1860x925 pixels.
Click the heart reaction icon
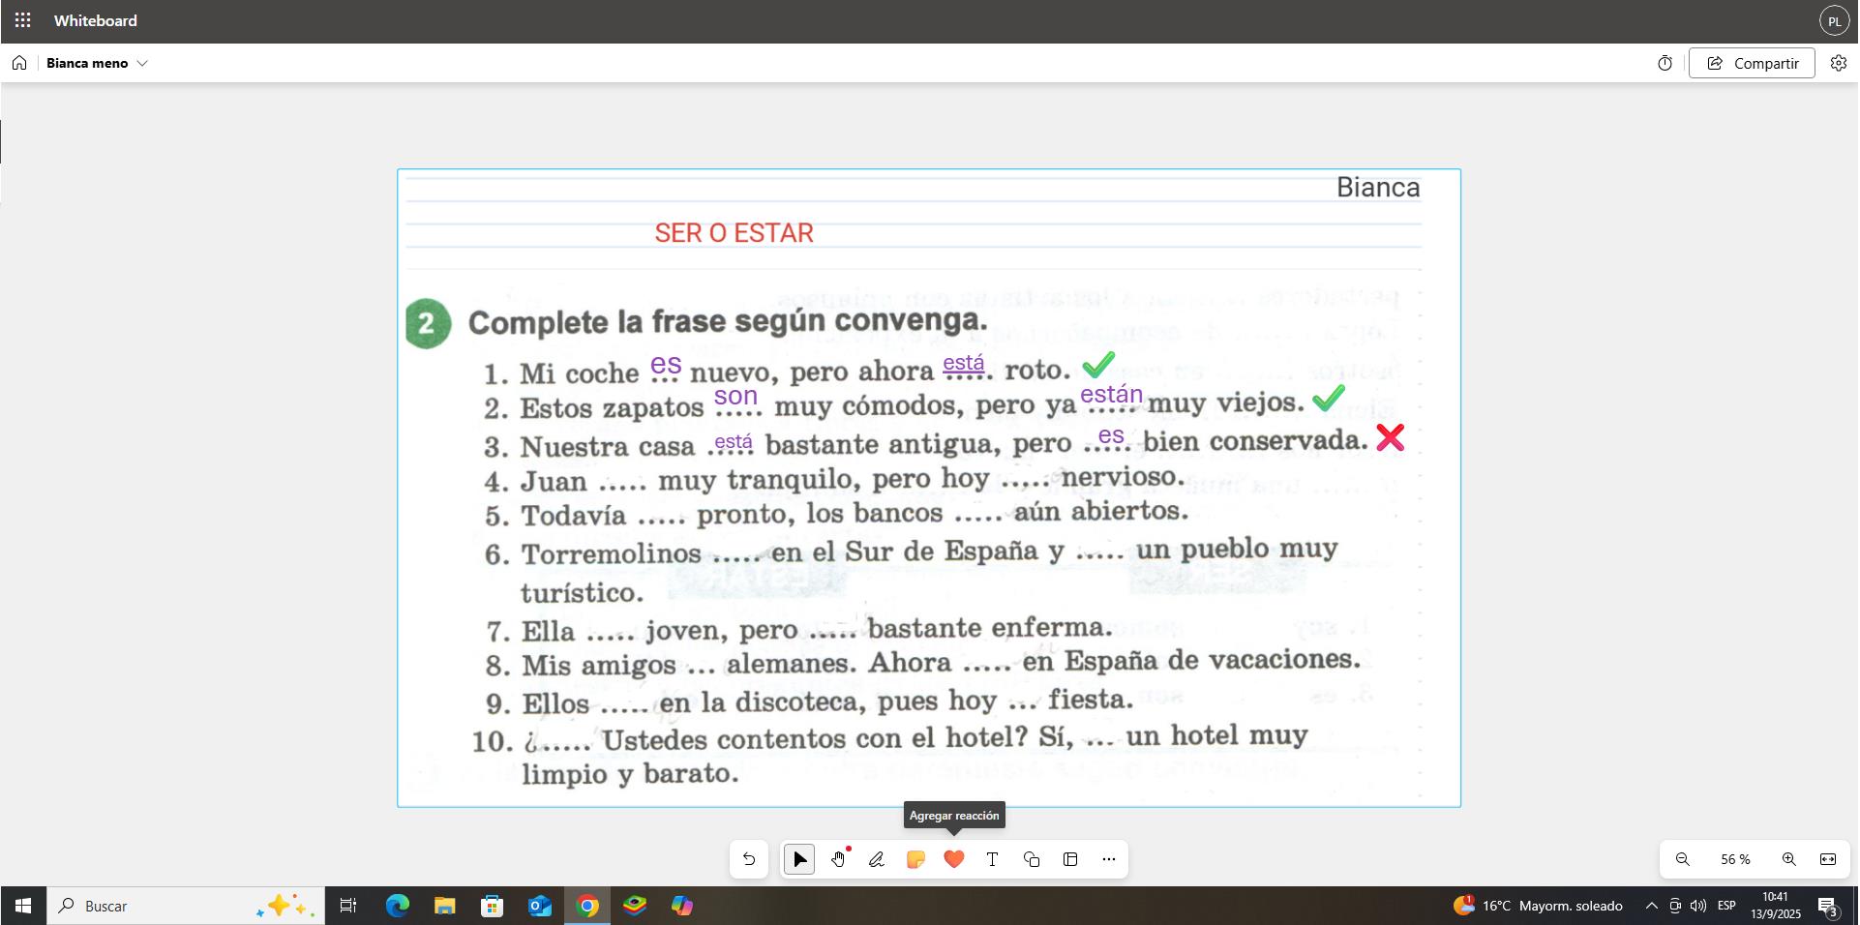coord(954,859)
